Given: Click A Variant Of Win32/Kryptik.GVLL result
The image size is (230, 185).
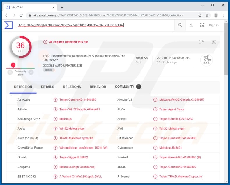Looking at the screenshot, I should pyautogui.click(x=81, y=177).
